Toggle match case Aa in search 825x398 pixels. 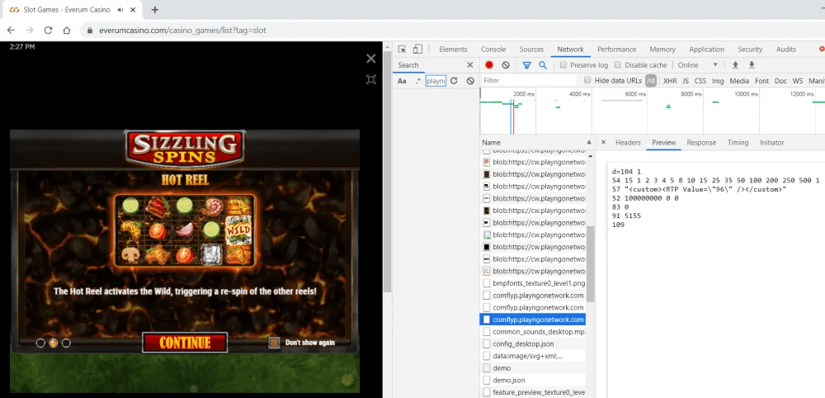(x=402, y=81)
